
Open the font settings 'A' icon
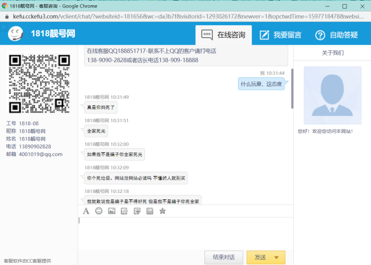[86, 211]
